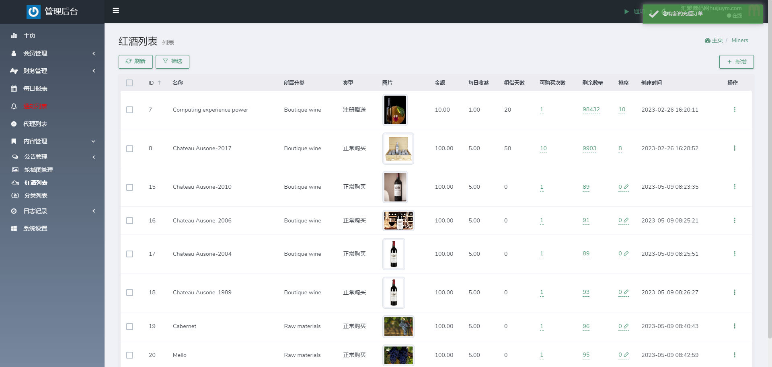
Task: Check the row with ID 18
Action: pyautogui.click(x=129, y=292)
